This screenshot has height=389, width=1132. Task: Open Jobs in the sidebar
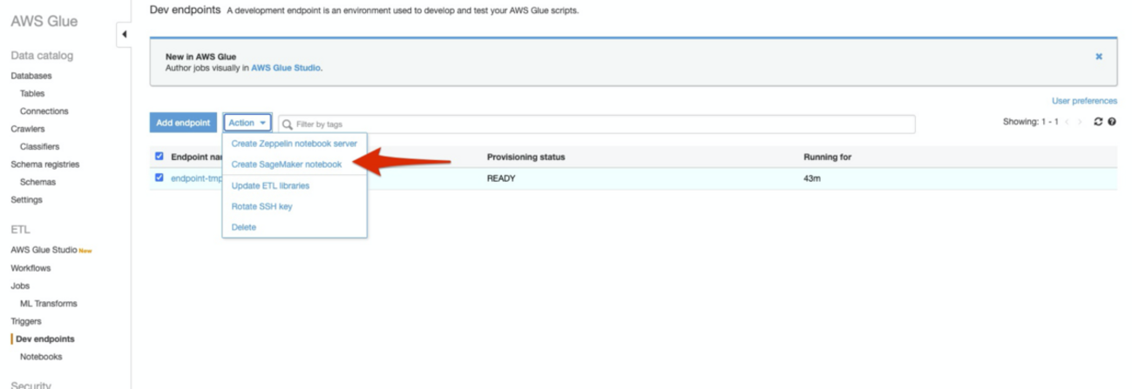pos(20,285)
